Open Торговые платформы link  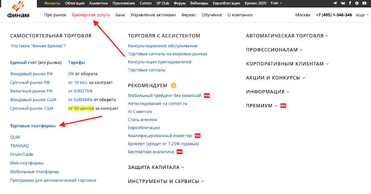(x=32, y=126)
